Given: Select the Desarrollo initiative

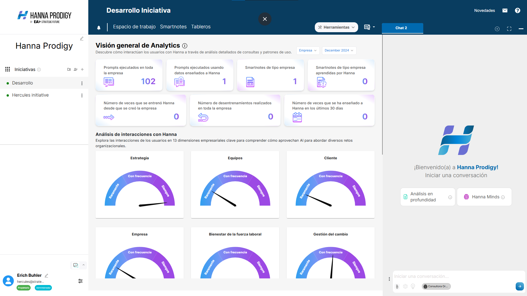Looking at the screenshot, I should coord(44,83).
